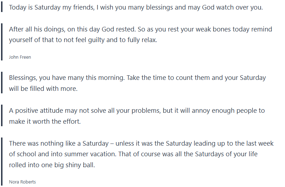Click the word "Blessings," starting the third quote
Screen dimensions: 285x187
tap(23, 77)
